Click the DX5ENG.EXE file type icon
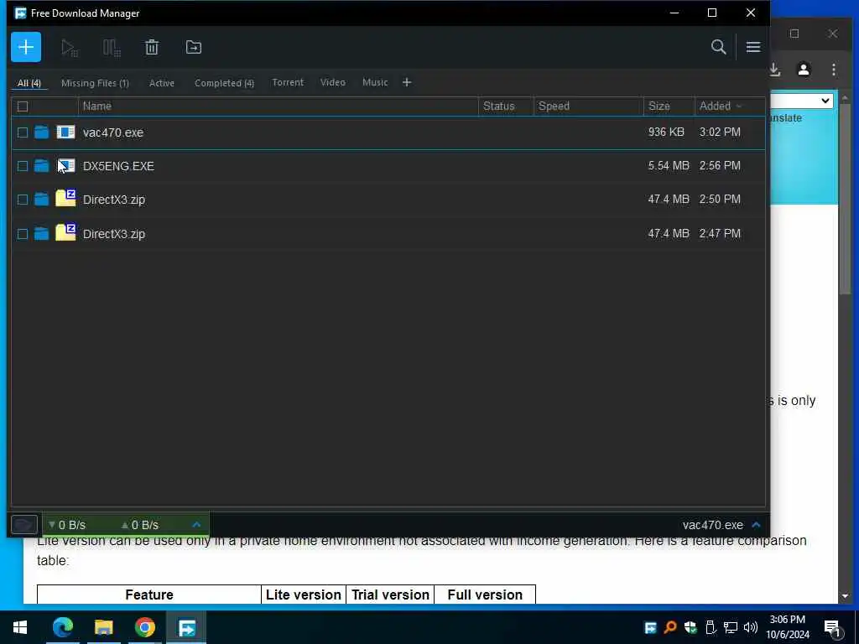Viewport: 859px width, 644px height. point(65,165)
